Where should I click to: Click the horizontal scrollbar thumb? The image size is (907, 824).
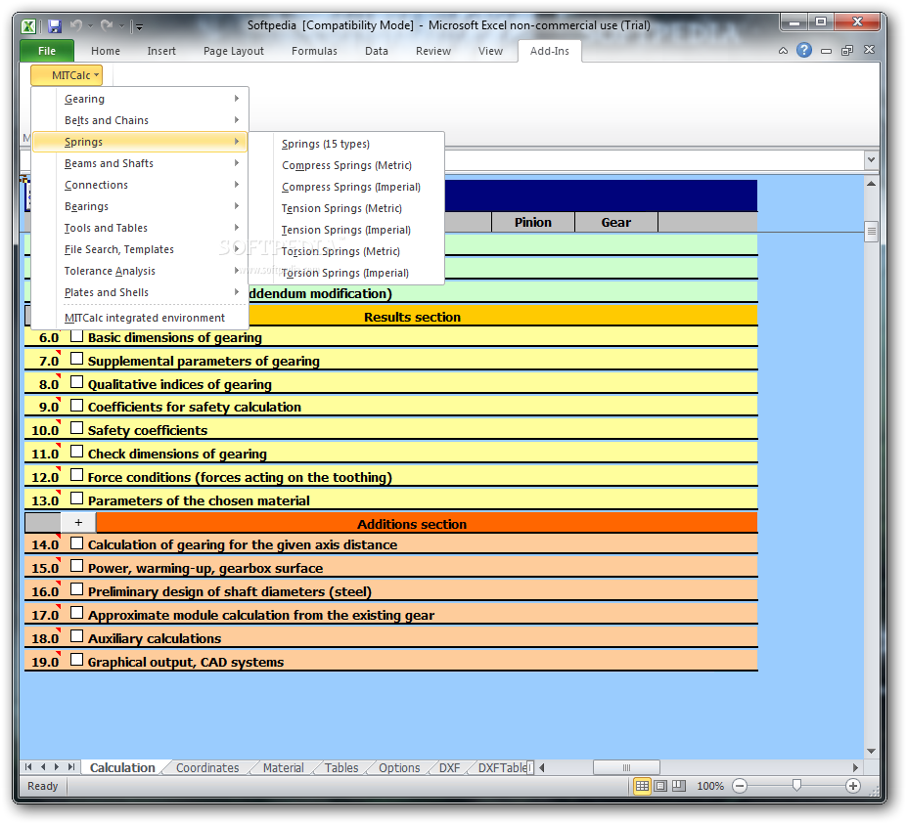626,768
